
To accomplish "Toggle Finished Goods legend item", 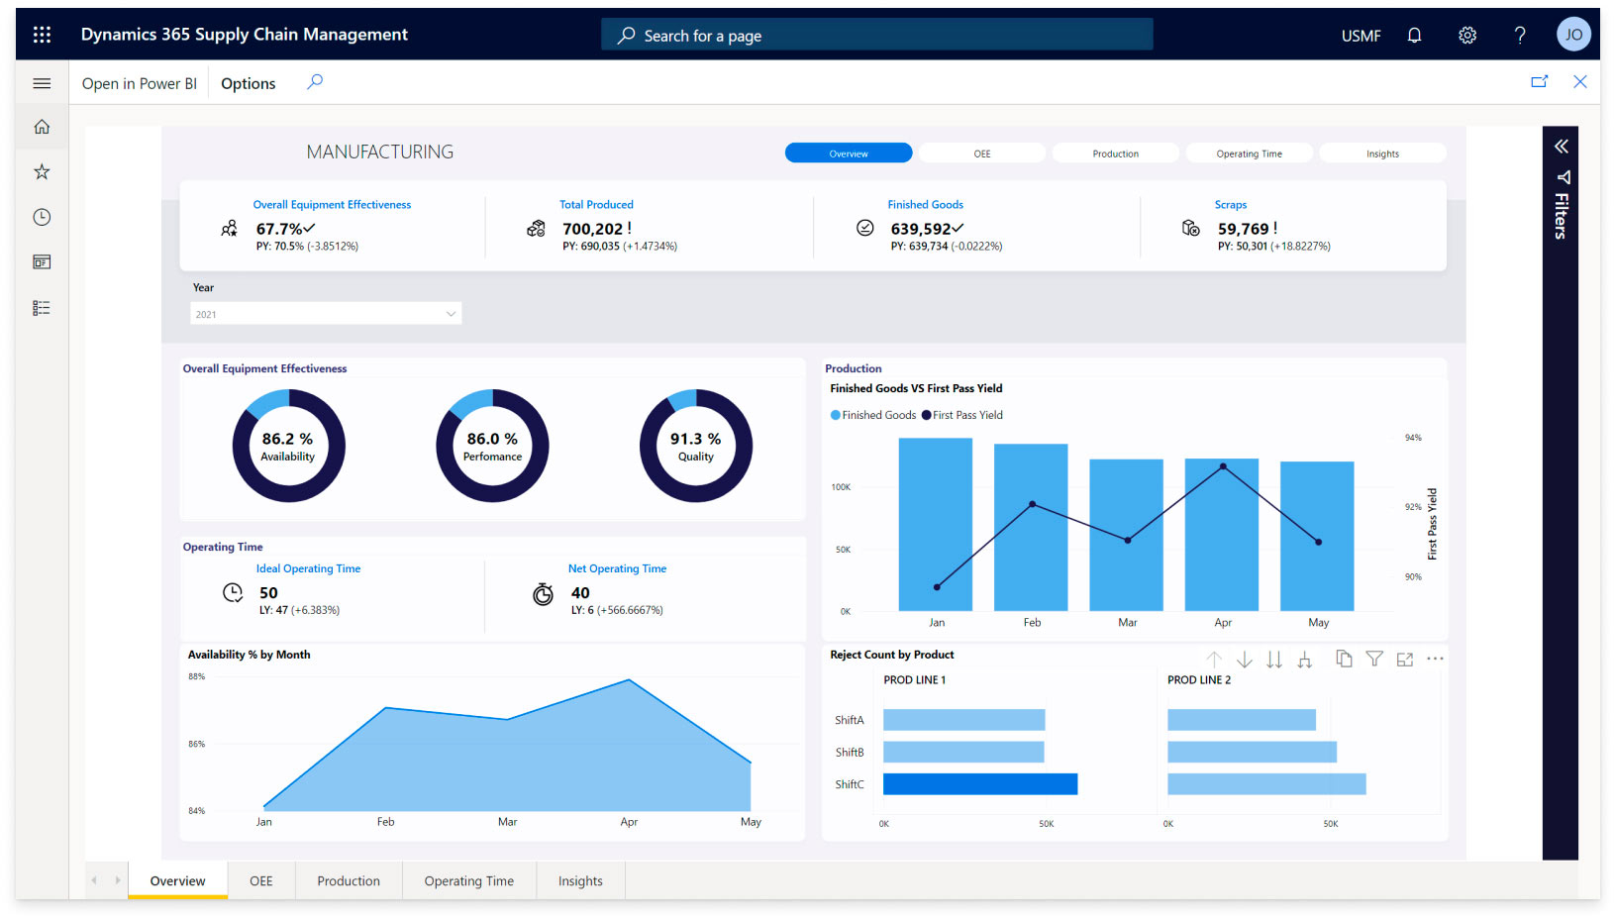I will click(x=873, y=415).
